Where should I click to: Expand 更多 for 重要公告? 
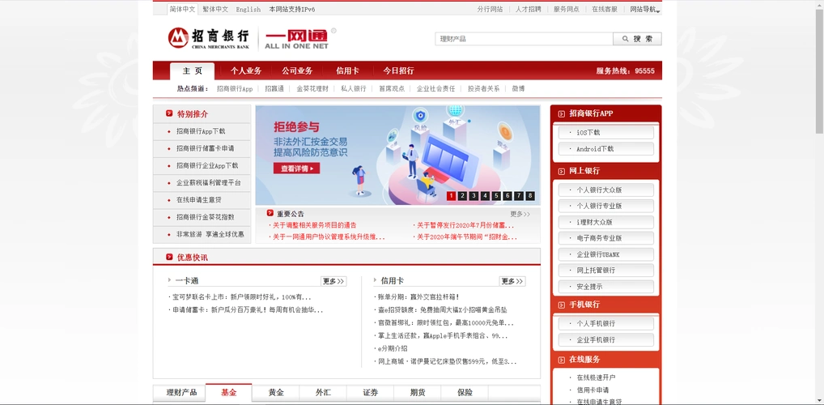coord(520,214)
